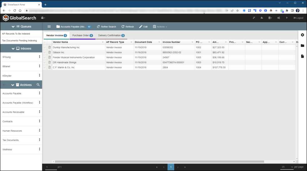Click invoice number 8893562-2352-02

172,53
